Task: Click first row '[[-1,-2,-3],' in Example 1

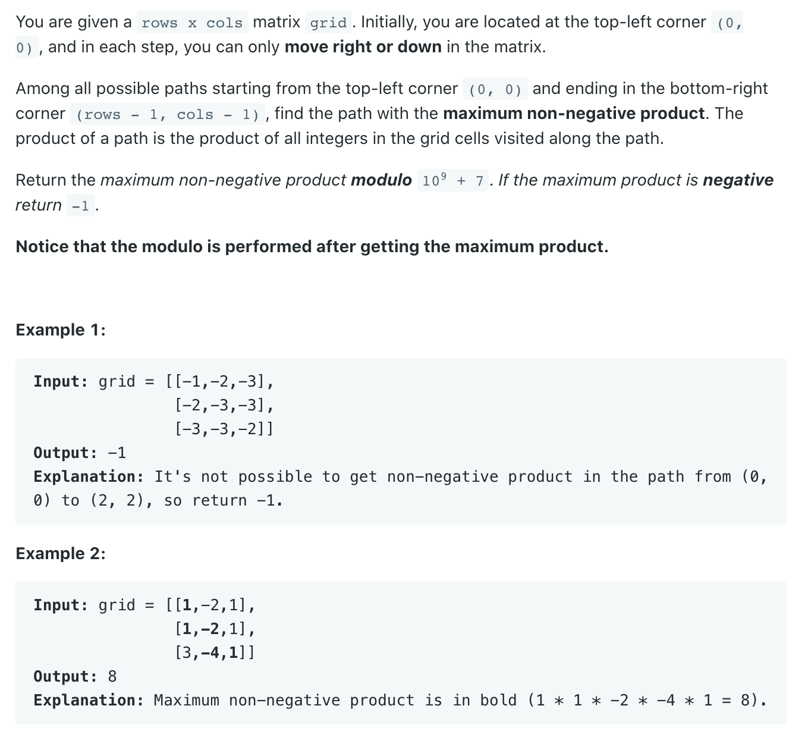Action: pyautogui.click(x=220, y=381)
